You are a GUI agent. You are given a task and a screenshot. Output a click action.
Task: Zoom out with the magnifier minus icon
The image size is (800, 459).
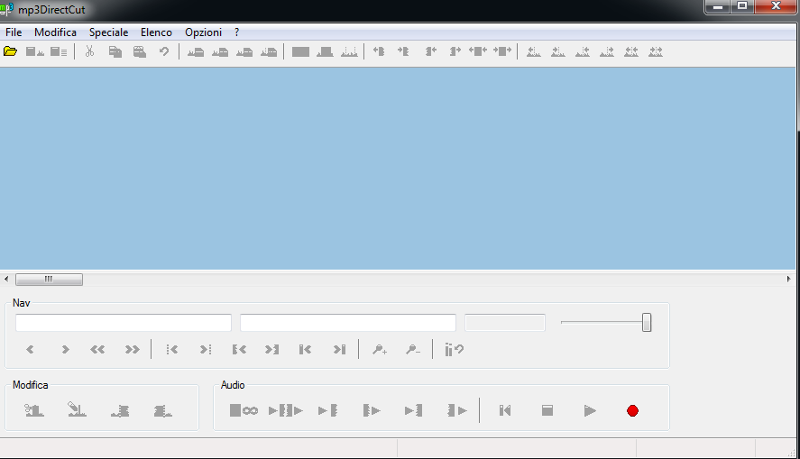413,349
